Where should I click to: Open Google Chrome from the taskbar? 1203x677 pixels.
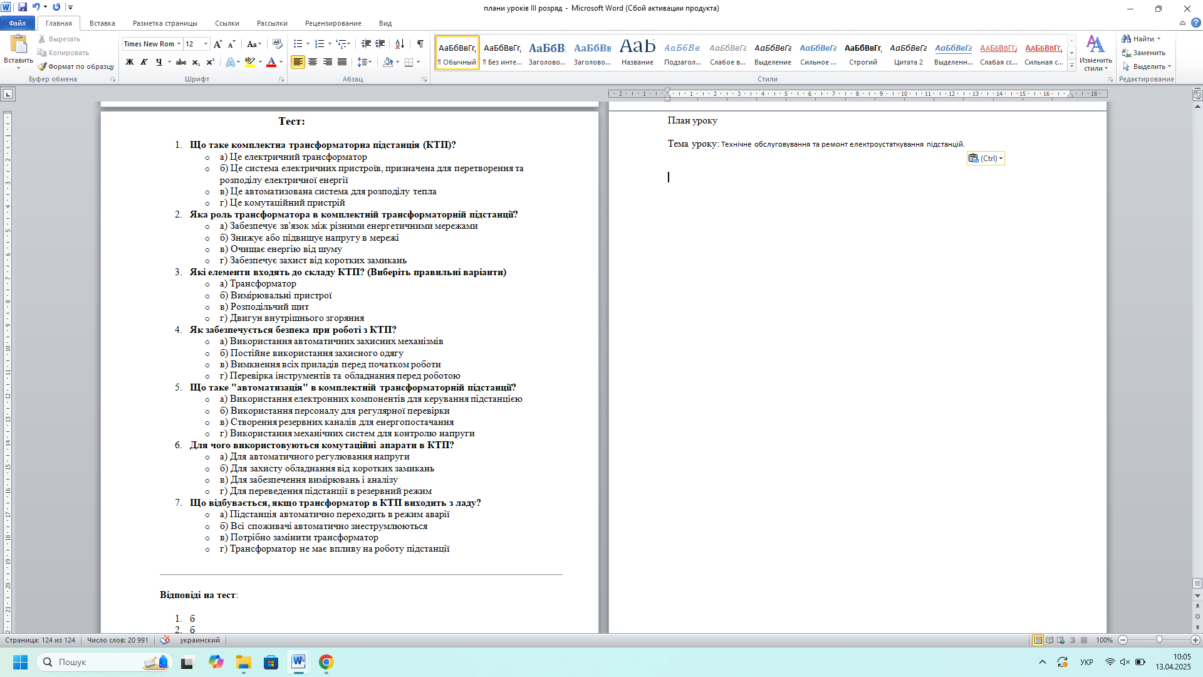click(x=326, y=662)
